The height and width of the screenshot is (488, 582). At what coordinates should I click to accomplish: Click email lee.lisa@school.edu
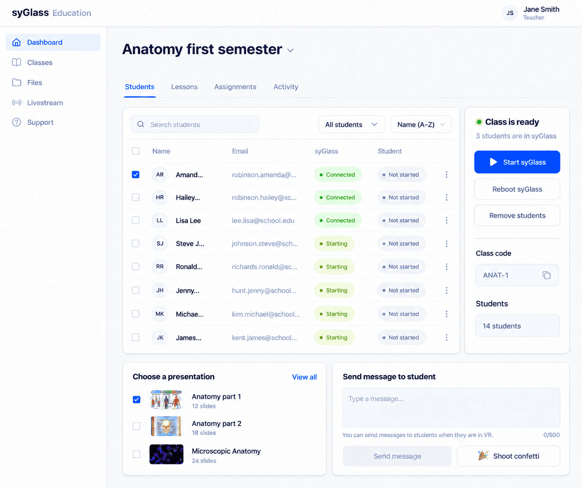(263, 220)
